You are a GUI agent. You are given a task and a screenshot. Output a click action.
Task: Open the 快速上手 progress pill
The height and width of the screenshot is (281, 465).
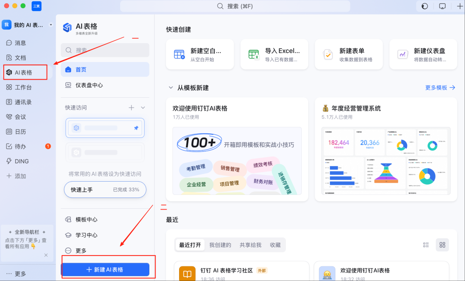105,190
